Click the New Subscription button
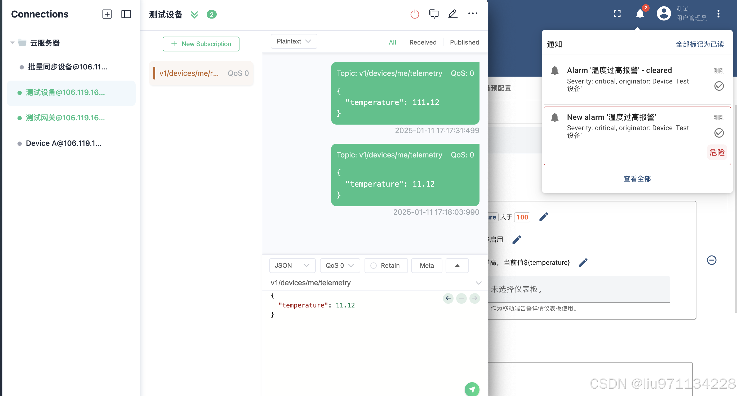The height and width of the screenshot is (396, 737). [201, 44]
